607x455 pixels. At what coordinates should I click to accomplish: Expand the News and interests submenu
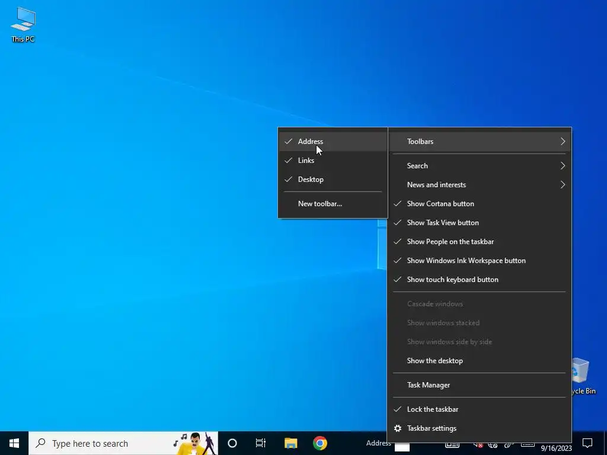(x=480, y=185)
